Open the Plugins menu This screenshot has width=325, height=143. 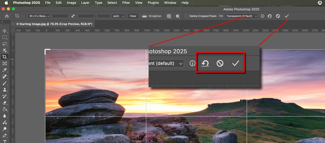(x=153, y=3)
